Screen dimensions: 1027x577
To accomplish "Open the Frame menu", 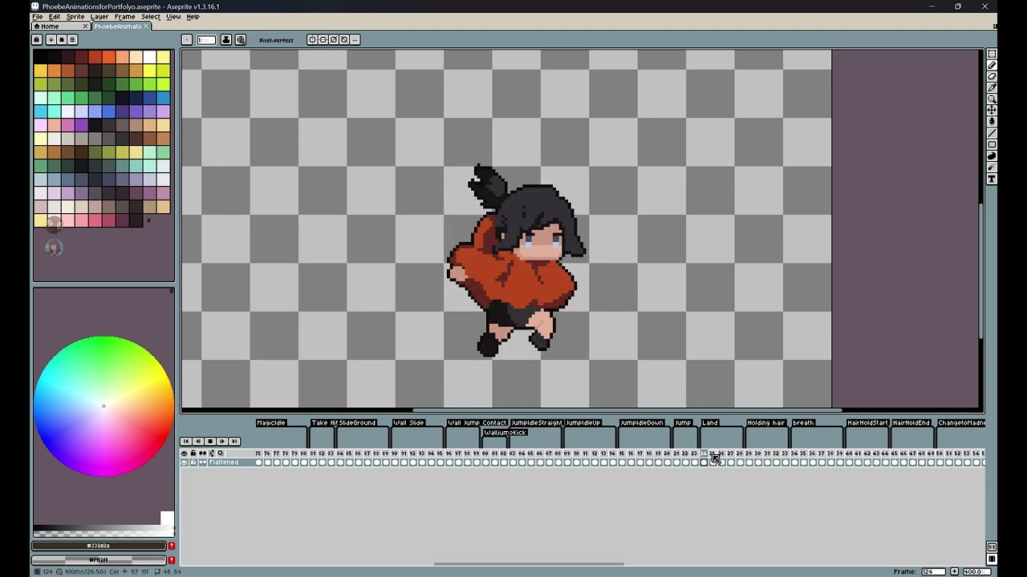I will [124, 17].
